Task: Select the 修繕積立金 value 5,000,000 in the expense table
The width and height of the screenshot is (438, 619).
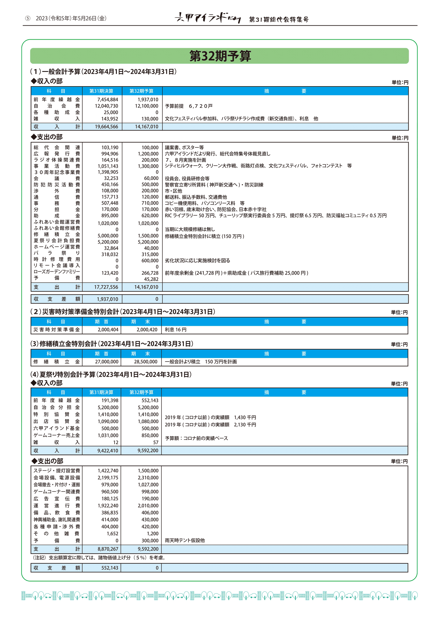Action: coord(108,236)
